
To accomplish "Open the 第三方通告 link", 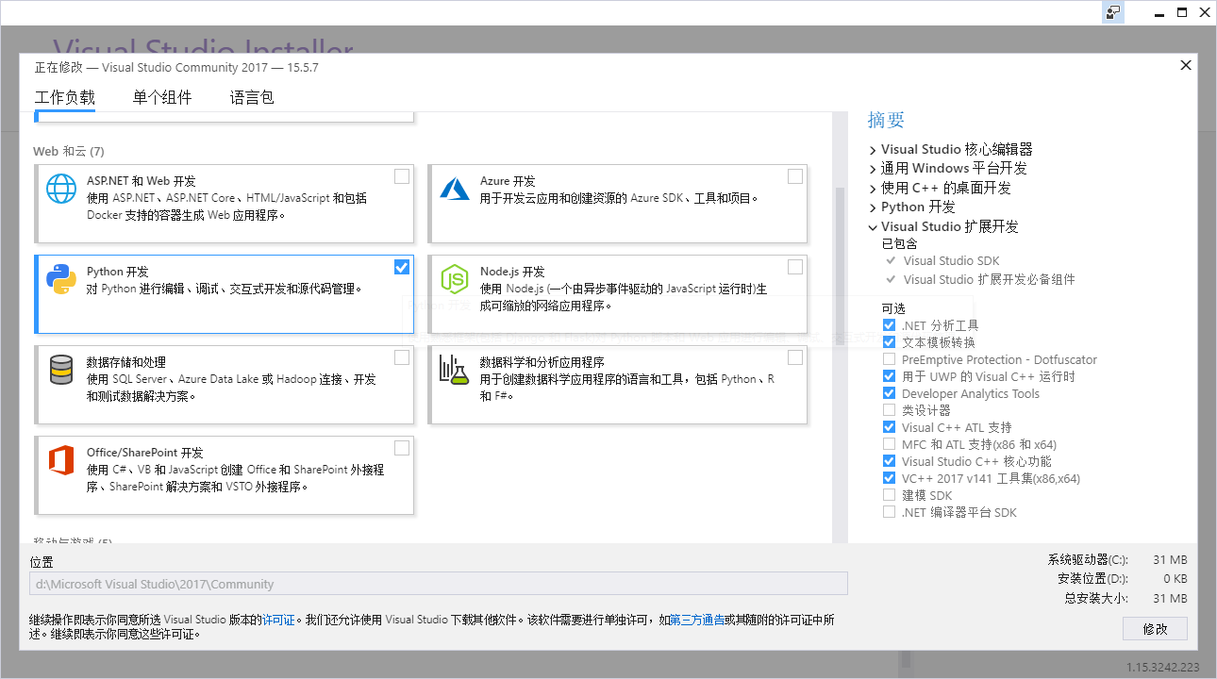I will (x=697, y=620).
